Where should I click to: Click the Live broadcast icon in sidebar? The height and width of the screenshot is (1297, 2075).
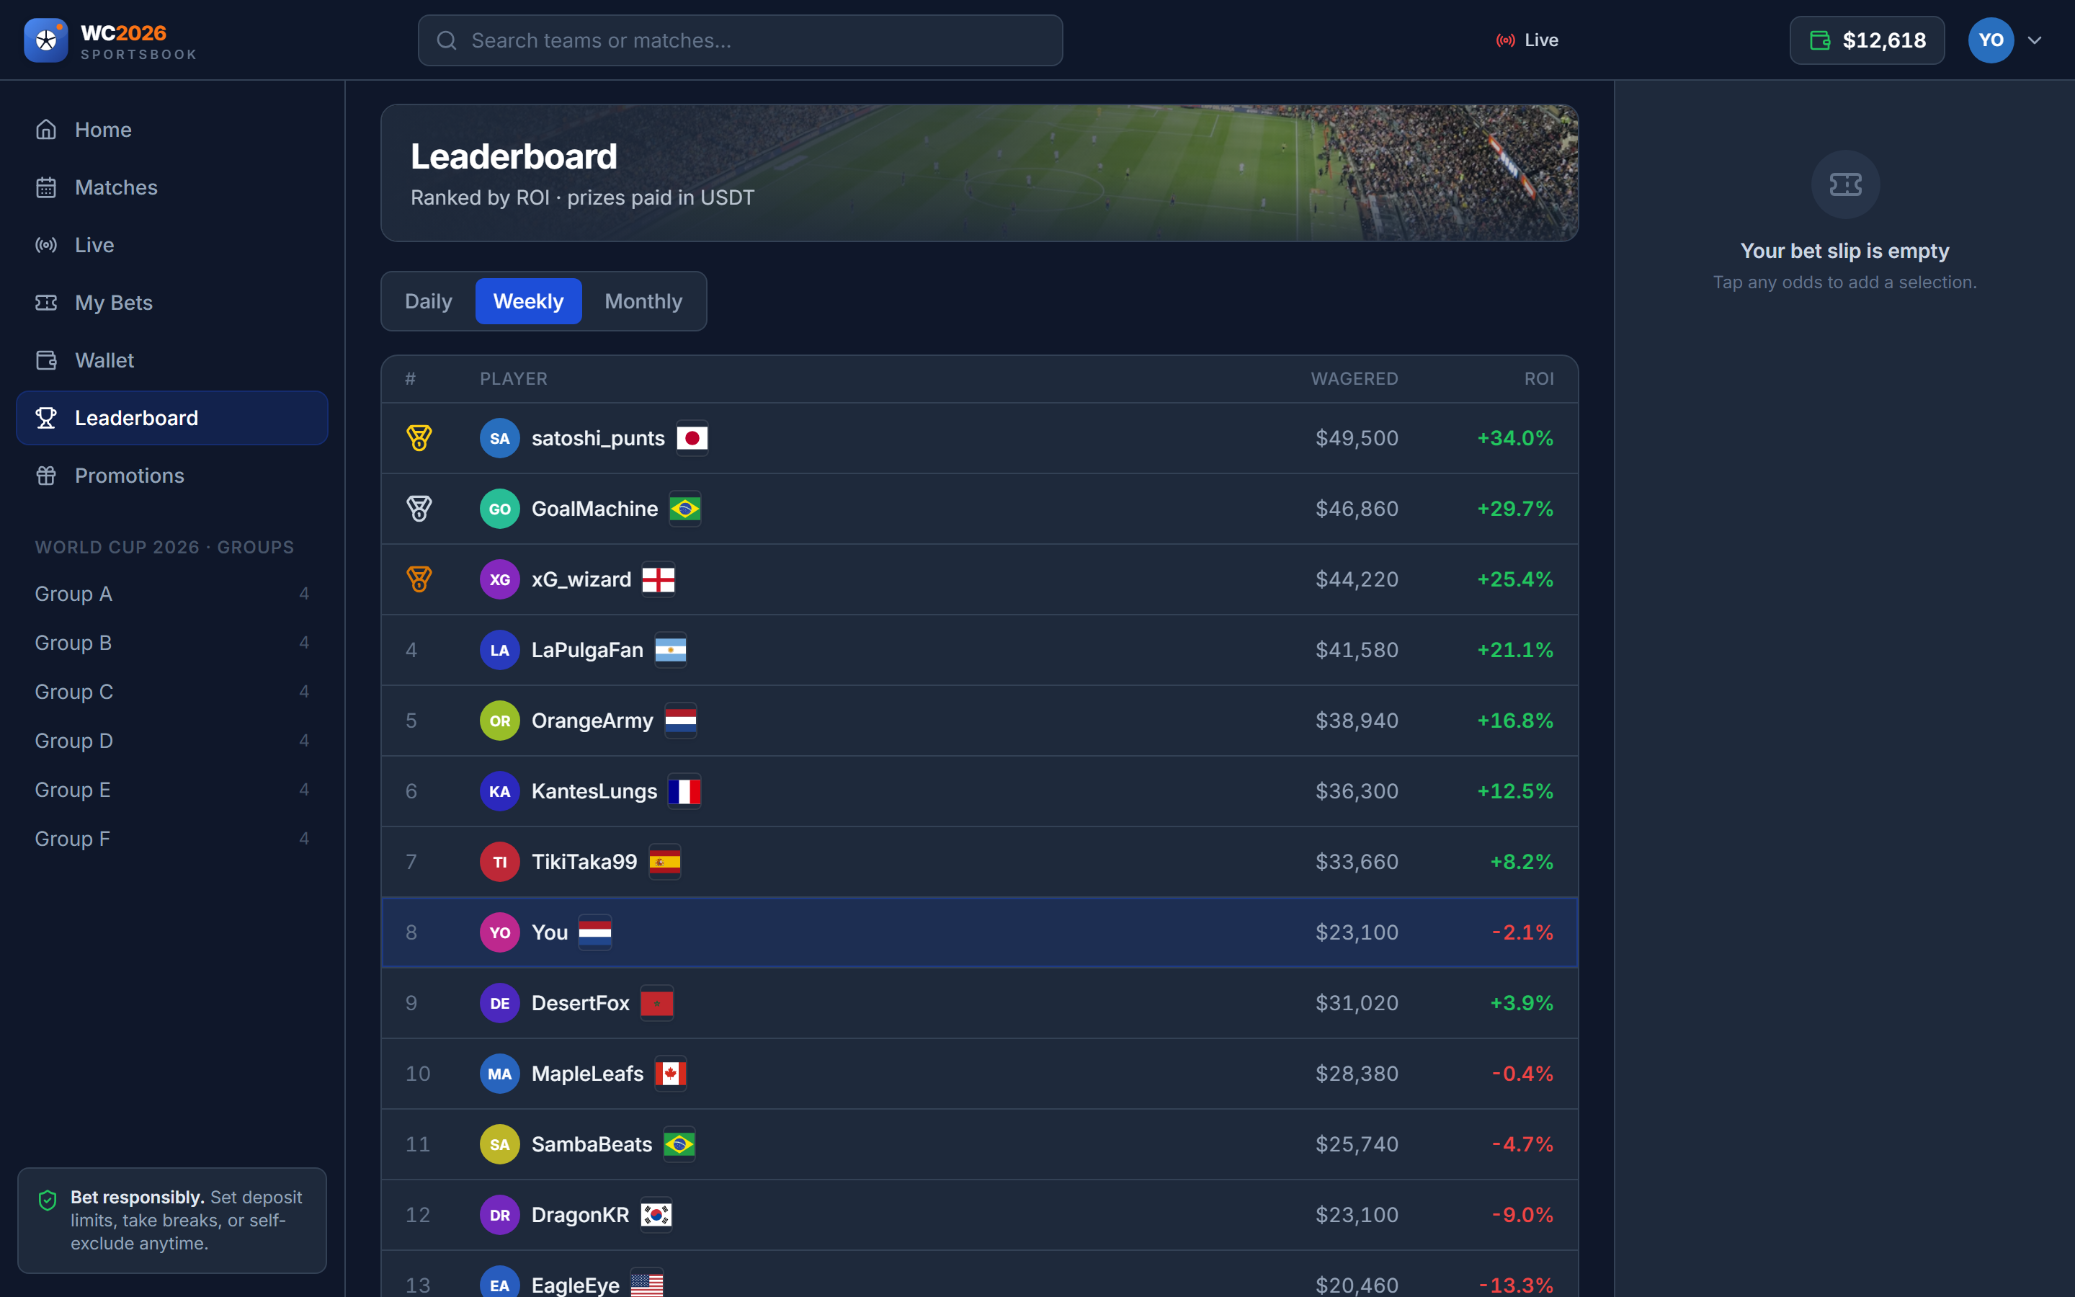[46, 245]
